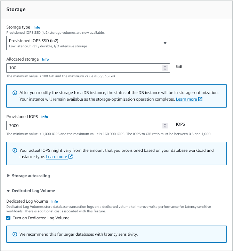233x251 pixels.
Task: Click Info link next to Dedicated Log Volume
Action: pos(55,202)
